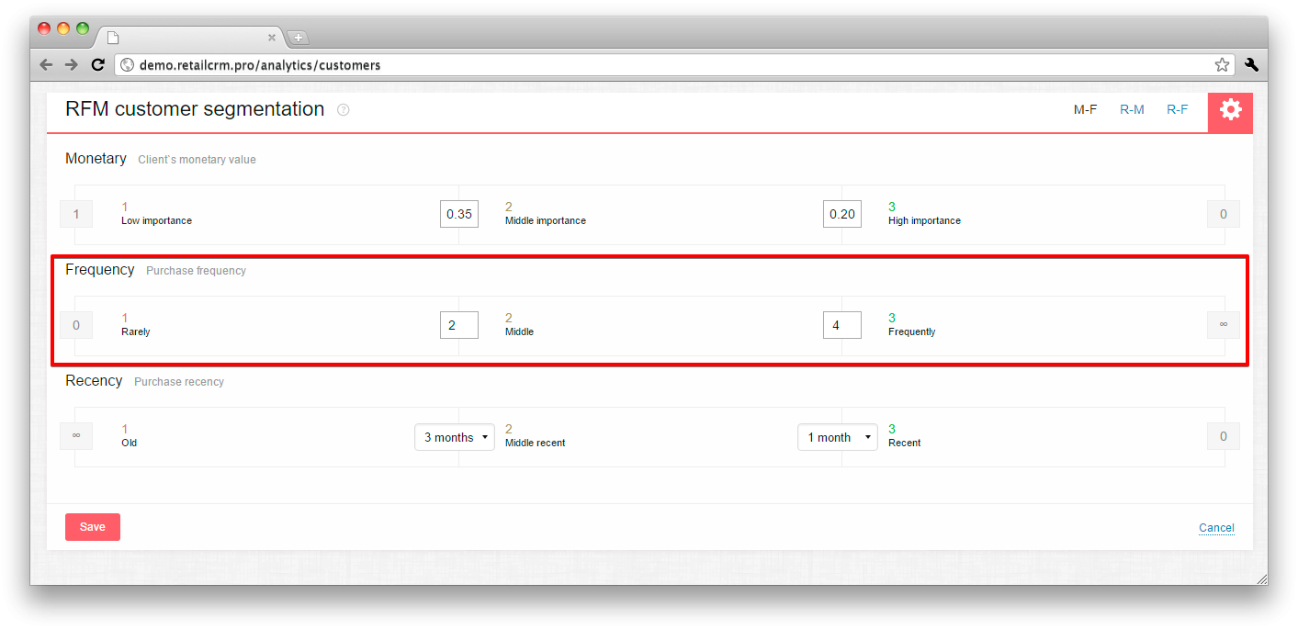Click the "Client's monetary value" subtitle

(x=197, y=160)
